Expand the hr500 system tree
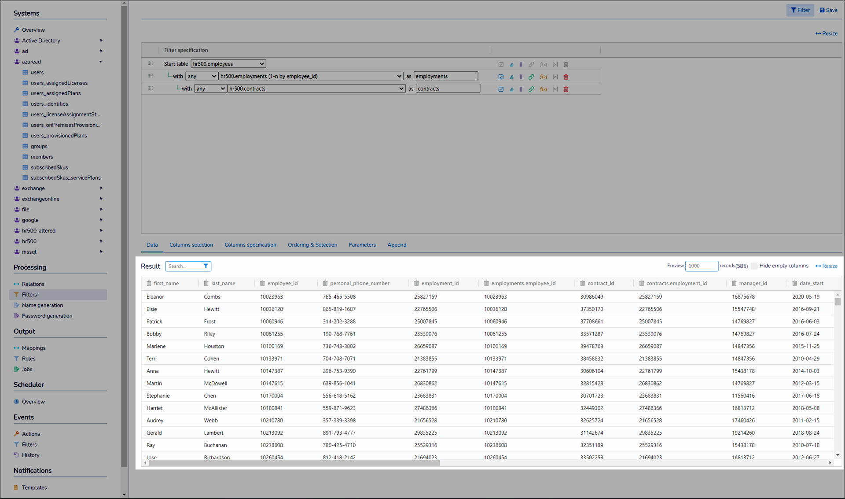 click(101, 241)
